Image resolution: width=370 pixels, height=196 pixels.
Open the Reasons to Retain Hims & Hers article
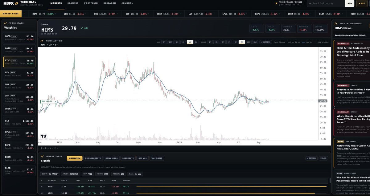[x=353, y=91]
